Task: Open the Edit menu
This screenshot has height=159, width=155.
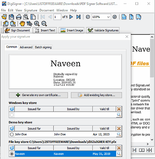Action: [11, 10]
